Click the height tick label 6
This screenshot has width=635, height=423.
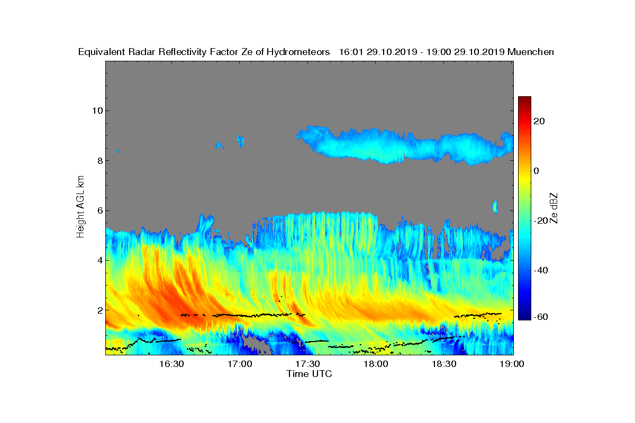(x=99, y=210)
